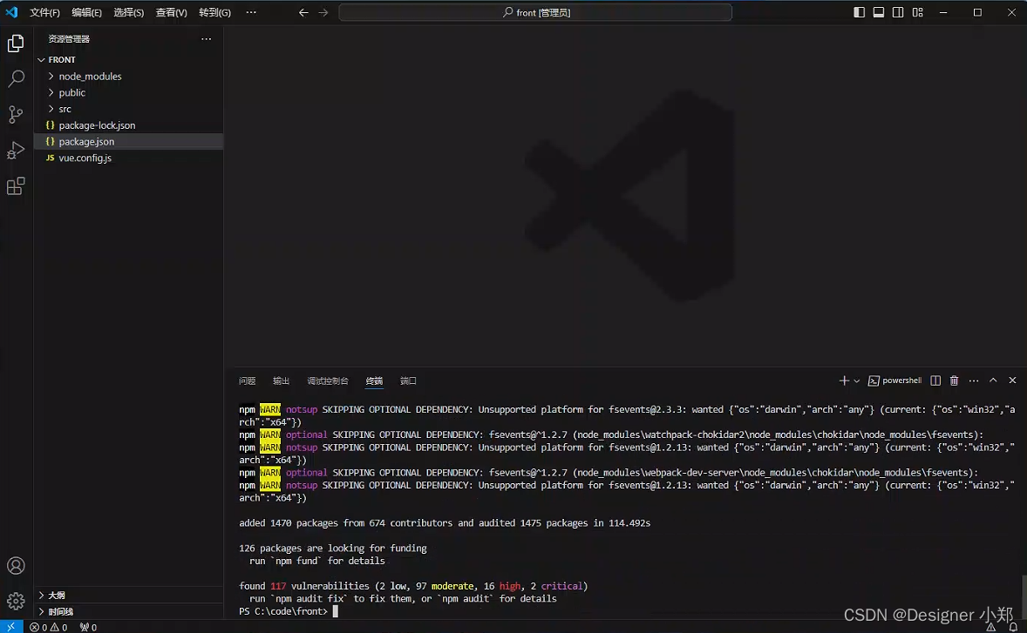The image size is (1027, 633).
Task: Switch to the 问题 panel tab
Action: pos(247,380)
